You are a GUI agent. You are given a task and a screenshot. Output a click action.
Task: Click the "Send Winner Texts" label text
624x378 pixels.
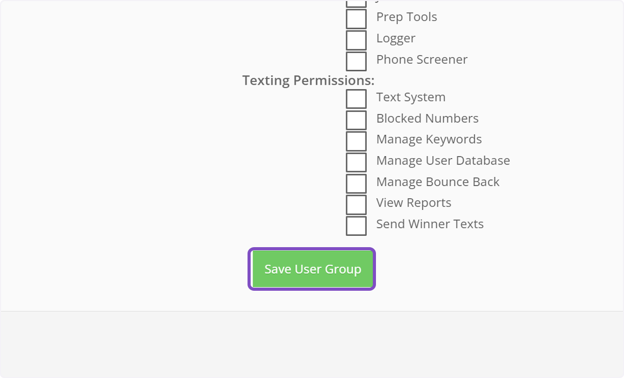coord(430,224)
